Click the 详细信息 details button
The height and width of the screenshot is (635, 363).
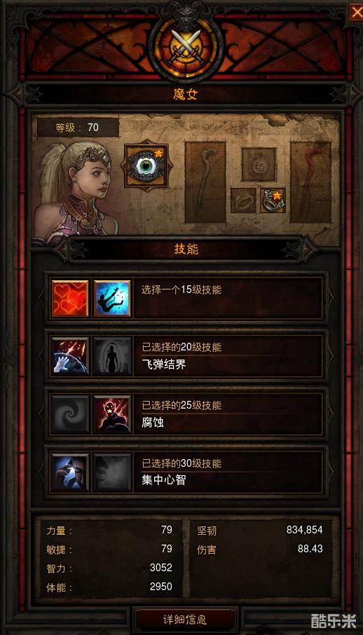[x=185, y=620]
